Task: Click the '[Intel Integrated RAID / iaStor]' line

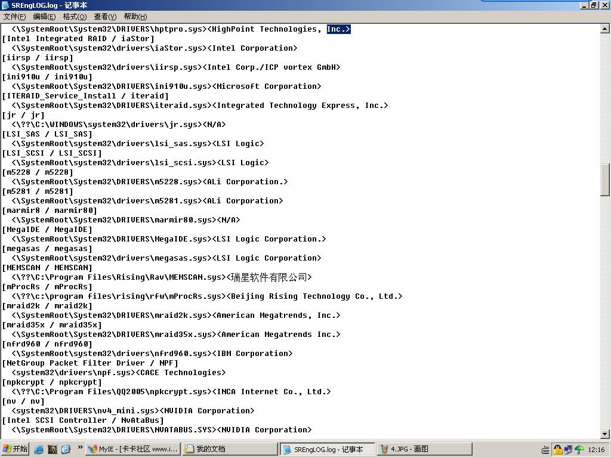Action: 78,39
